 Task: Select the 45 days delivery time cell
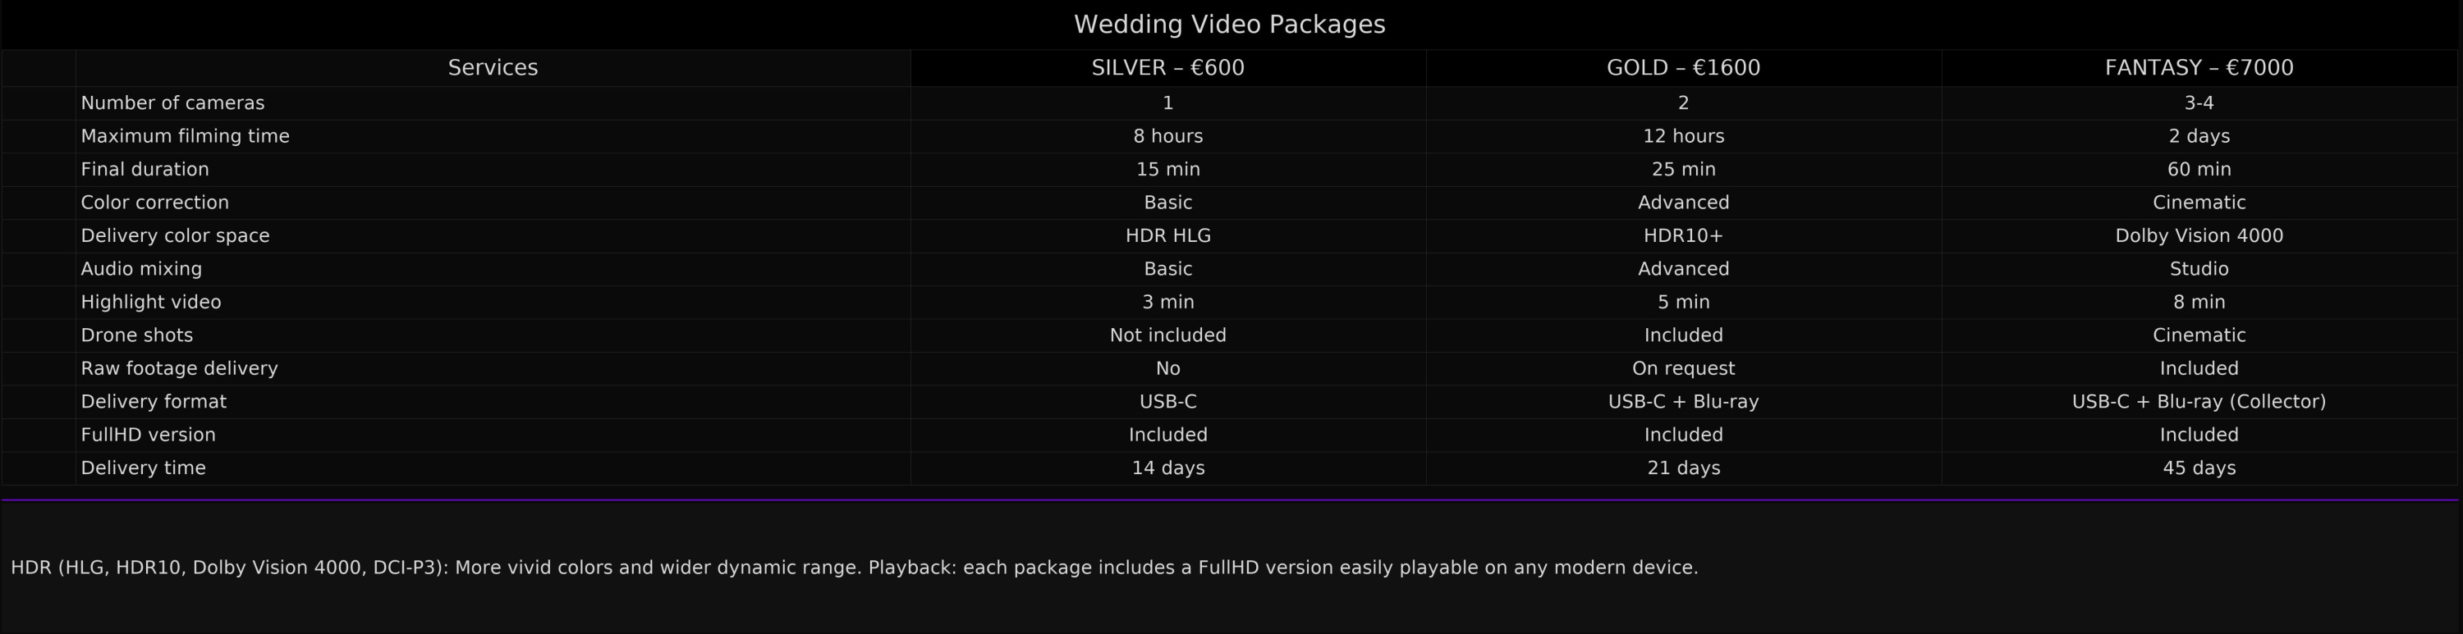click(x=2198, y=468)
